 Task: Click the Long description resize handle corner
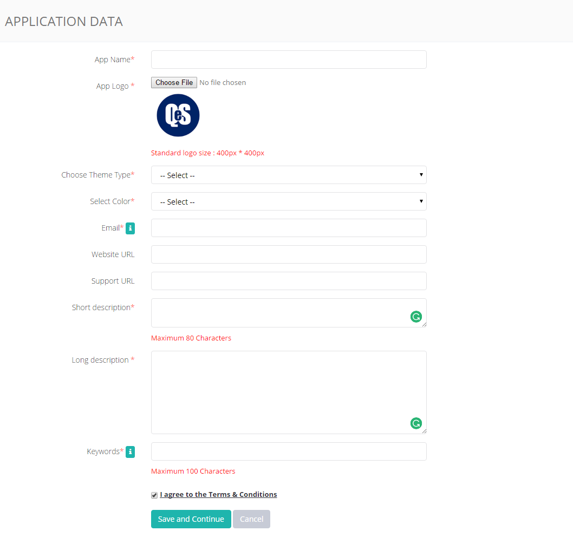point(424,431)
